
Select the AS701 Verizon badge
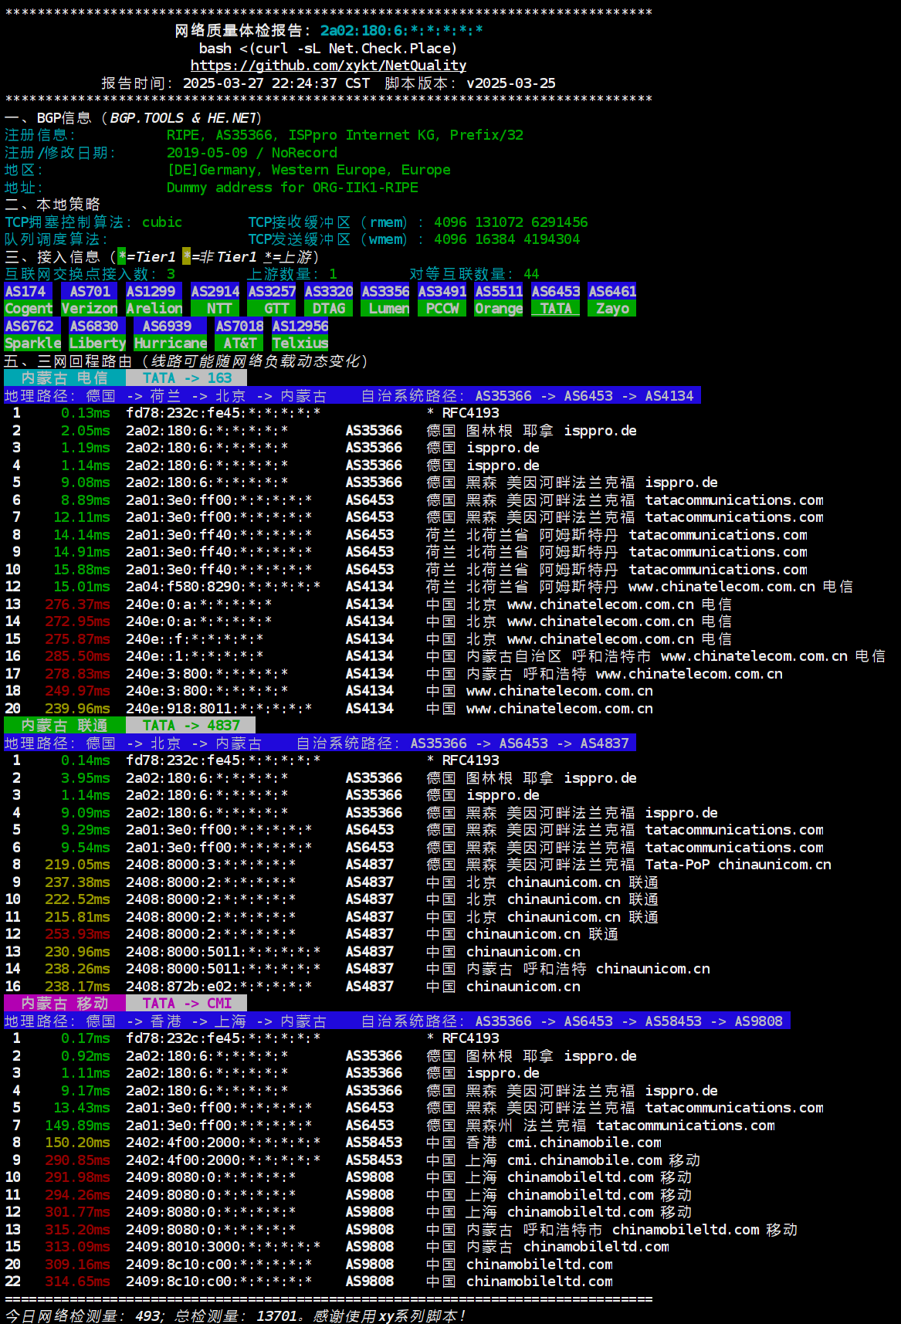(x=90, y=300)
